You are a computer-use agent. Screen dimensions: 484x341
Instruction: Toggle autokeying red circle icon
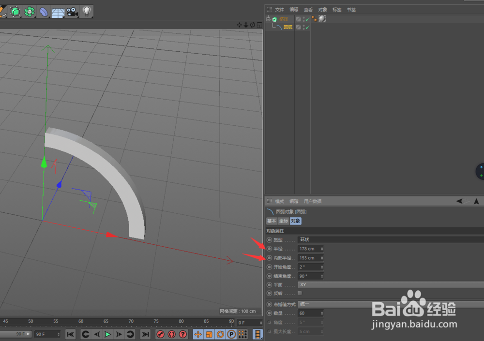coord(172,334)
